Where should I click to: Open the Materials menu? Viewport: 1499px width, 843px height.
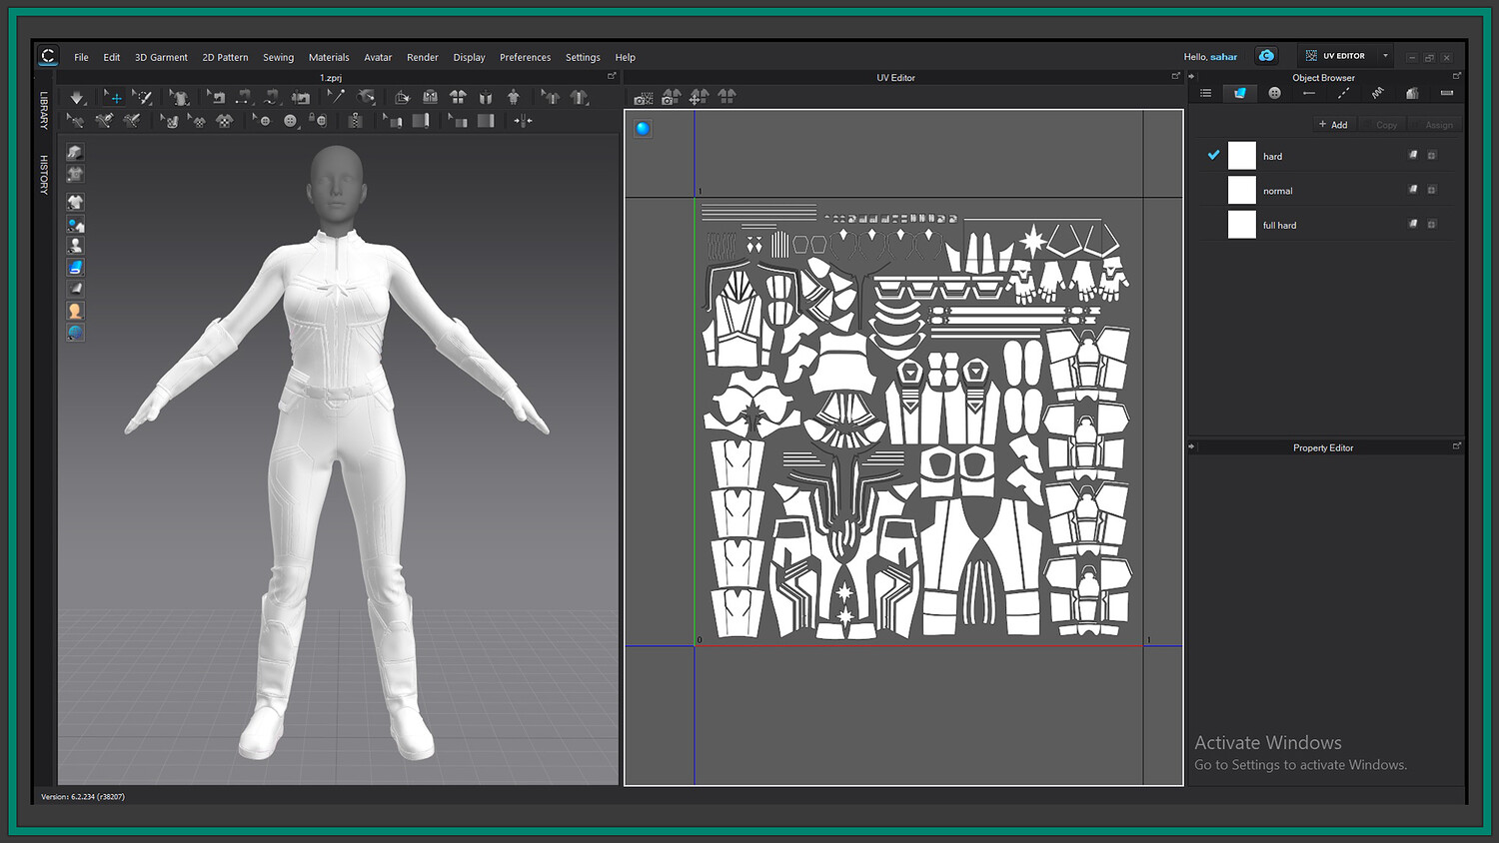pos(329,58)
